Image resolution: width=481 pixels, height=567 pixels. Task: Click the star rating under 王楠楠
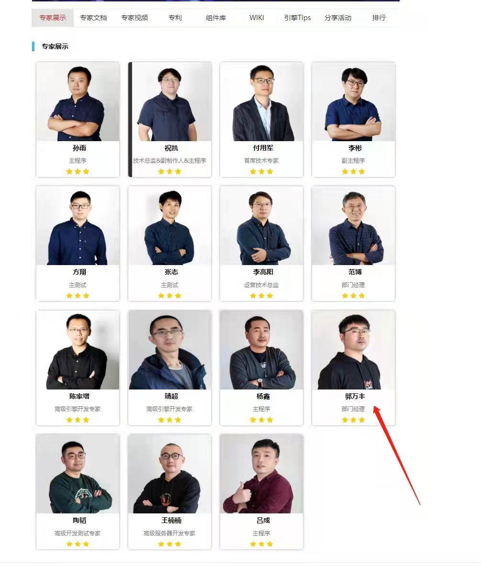click(169, 544)
